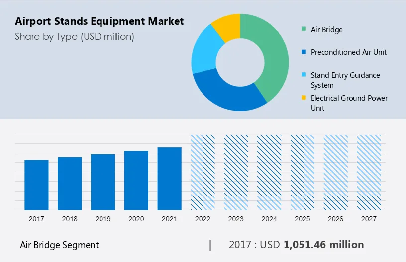Click the 2018 axis label

[x=70, y=219]
